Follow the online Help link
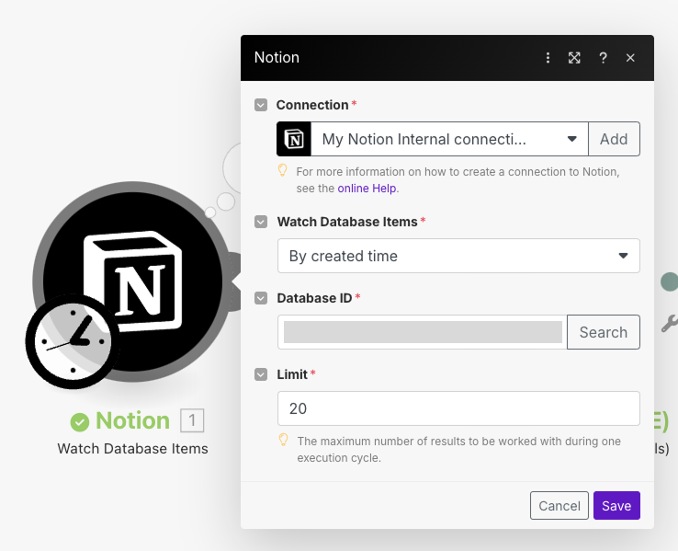The image size is (678, 551). pos(367,188)
